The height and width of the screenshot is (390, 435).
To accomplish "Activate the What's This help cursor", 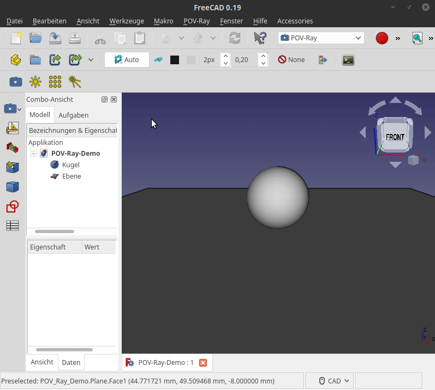I will click(x=260, y=38).
